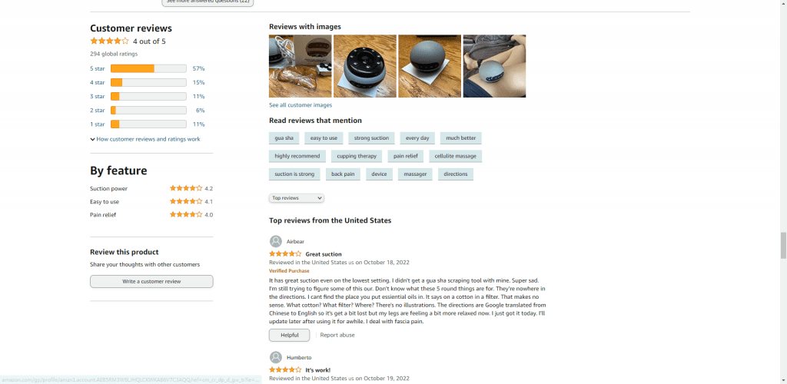Expand How customer reviews and ratings work
Viewport: 787px width, 384px height.
pyautogui.click(x=145, y=139)
